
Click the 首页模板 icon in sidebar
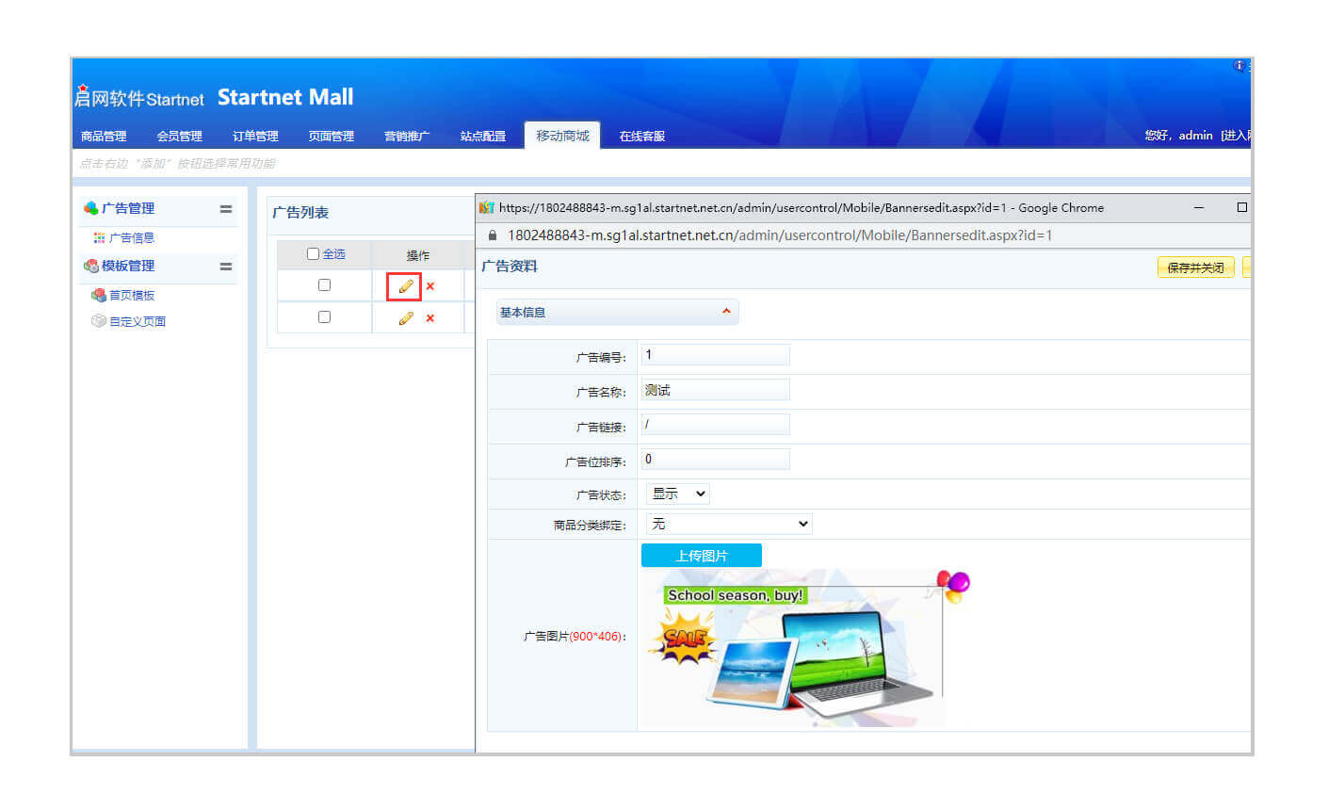pyautogui.click(x=98, y=296)
